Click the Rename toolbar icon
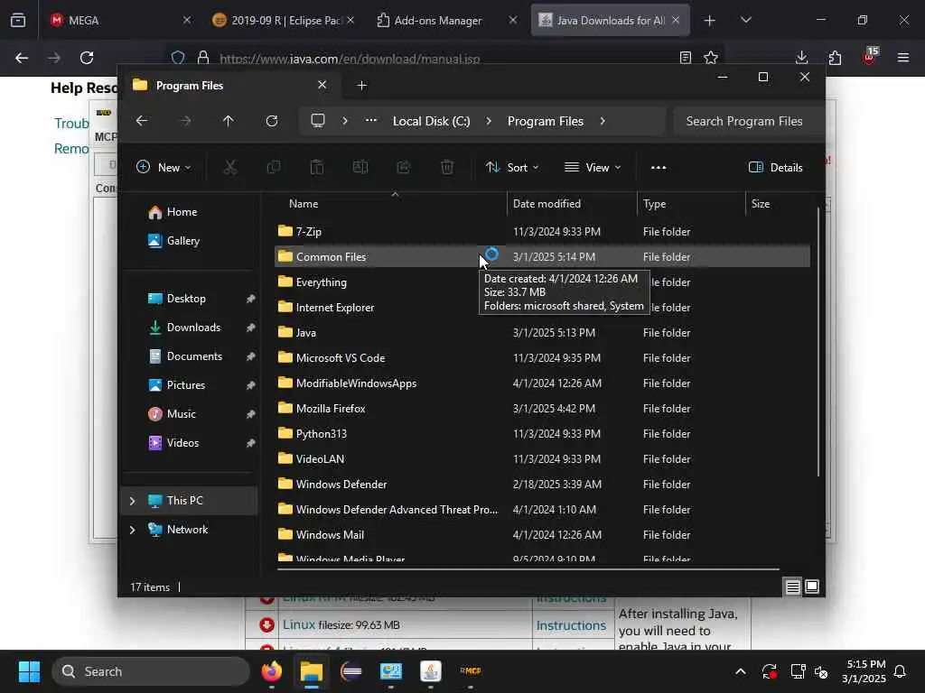 (360, 167)
